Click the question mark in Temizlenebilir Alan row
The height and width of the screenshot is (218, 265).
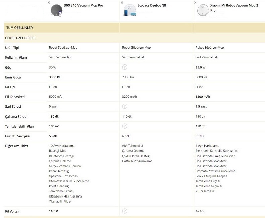[125, 126]
